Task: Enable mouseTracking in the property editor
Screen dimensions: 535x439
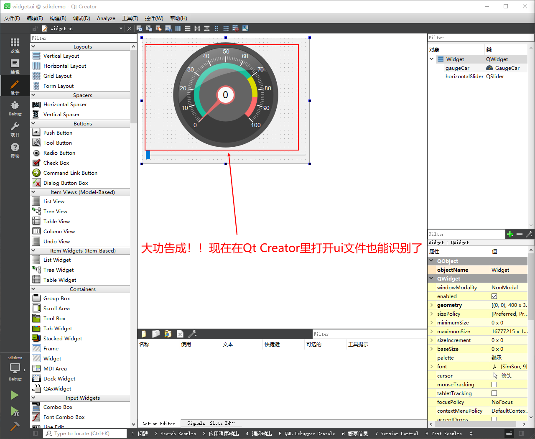Action: pos(494,384)
